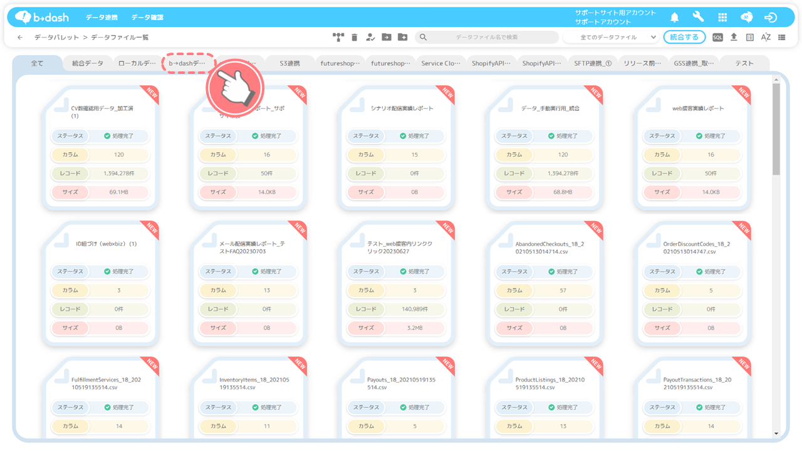Select the 全て tab
This screenshot has height=451, width=802.
(x=37, y=63)
